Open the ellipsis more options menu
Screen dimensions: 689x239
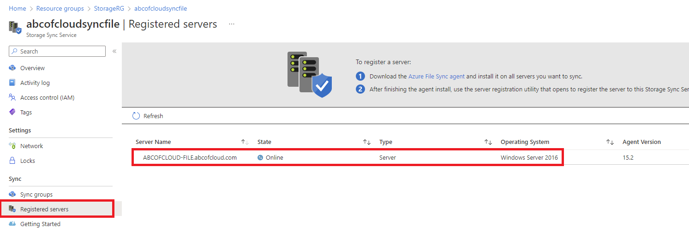(x=232, y=24)
